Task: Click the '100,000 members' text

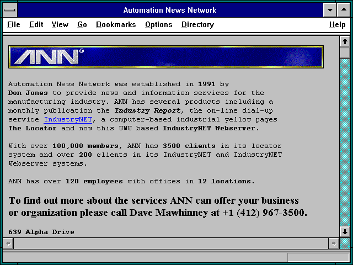Action: pyautogui.click(x=85, y=146)
